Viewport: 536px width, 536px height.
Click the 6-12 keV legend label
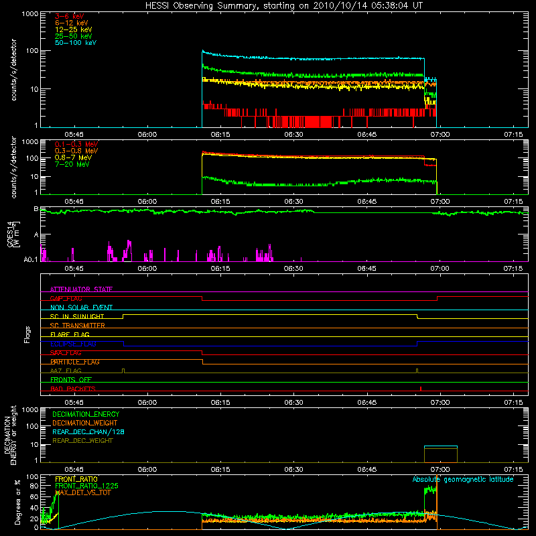[72, 23]
